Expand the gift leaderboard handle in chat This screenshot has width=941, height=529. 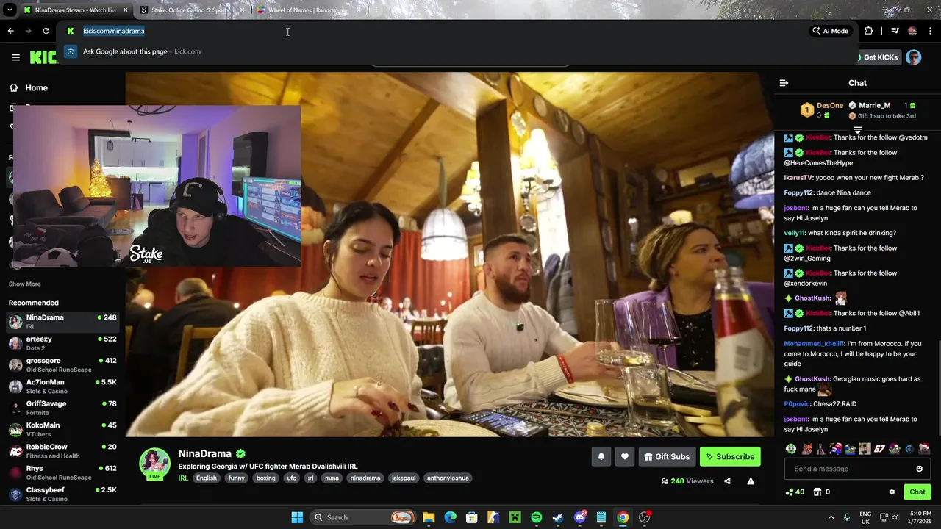pyautogui.click(x=857, y=130)
